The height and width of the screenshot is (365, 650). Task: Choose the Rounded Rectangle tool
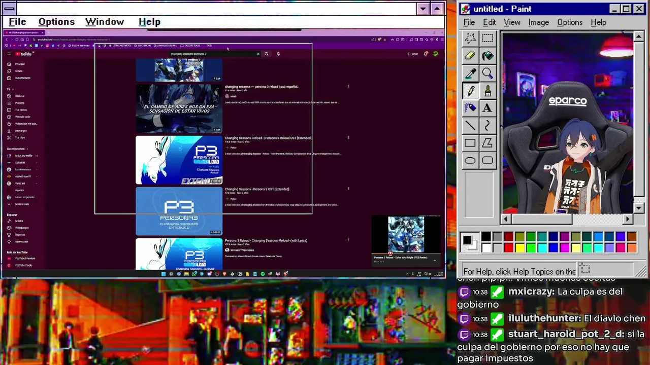[x=487, y=161]
